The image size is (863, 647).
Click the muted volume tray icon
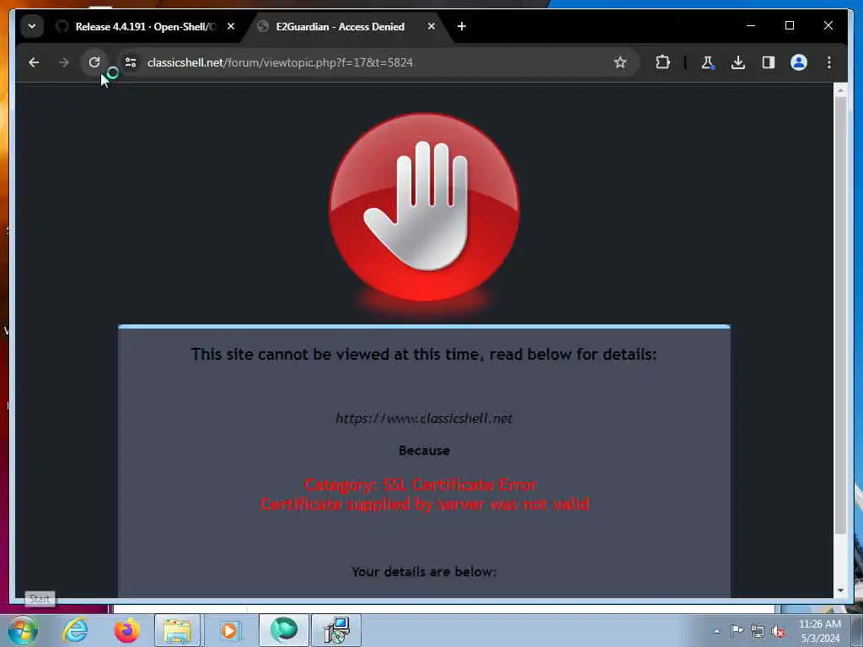tap(778, 632)
